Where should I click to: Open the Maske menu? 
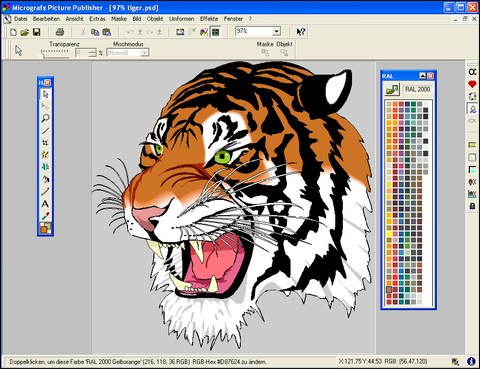(119, 19)
